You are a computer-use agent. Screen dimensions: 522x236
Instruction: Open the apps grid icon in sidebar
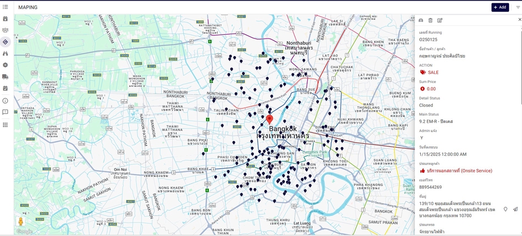(x=5, y=125)
